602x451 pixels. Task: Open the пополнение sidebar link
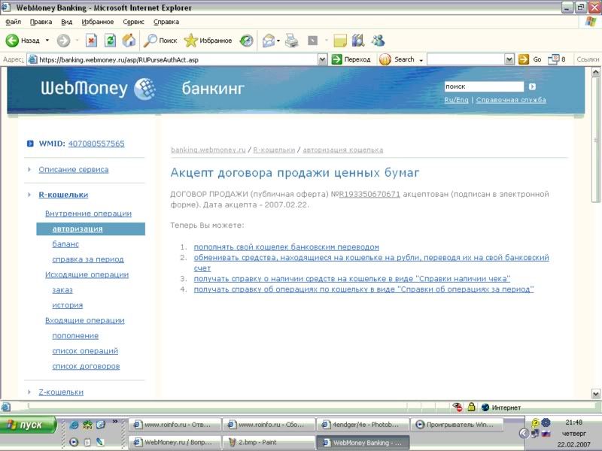pyautogui.click(x=75, y=335)
